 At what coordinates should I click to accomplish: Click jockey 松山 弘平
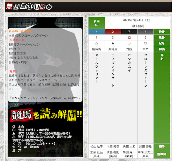[97, 146]
